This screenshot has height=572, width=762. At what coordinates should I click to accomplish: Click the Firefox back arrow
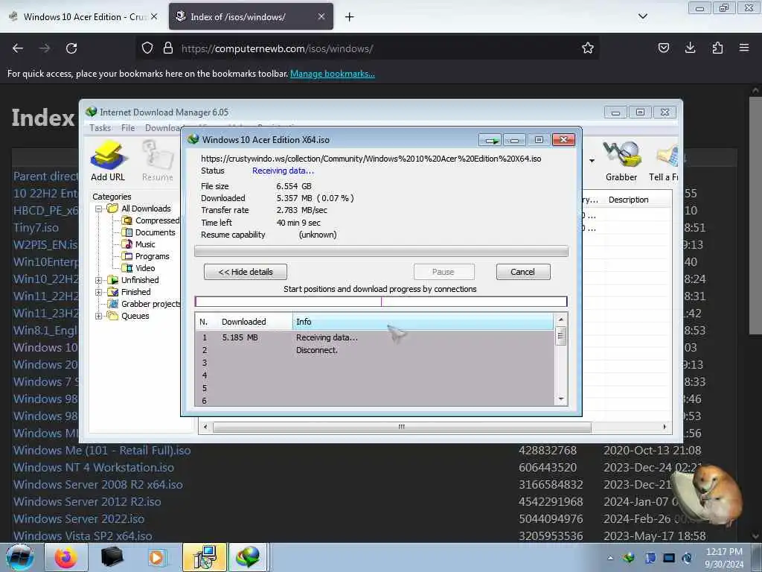(18, 48)
